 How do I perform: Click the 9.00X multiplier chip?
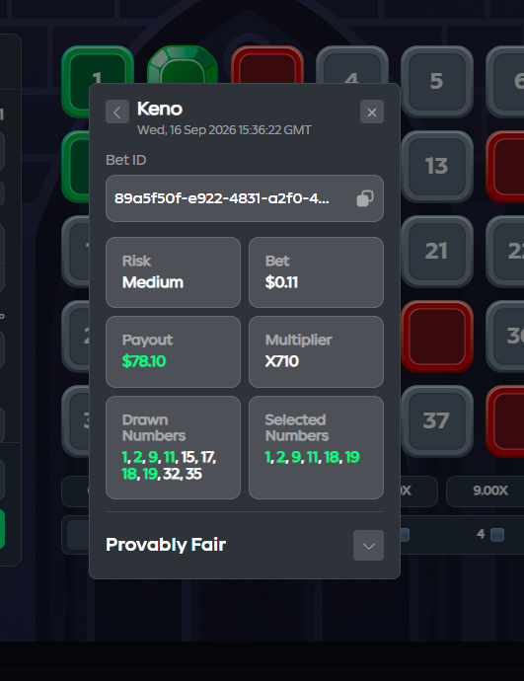(490, 491)
